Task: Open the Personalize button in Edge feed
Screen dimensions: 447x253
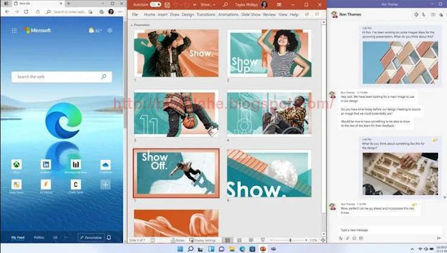Action: [x=91, y=238]
